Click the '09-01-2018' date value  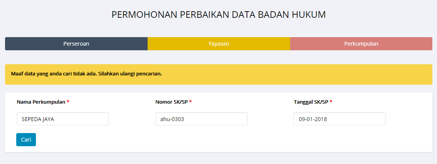313,119
